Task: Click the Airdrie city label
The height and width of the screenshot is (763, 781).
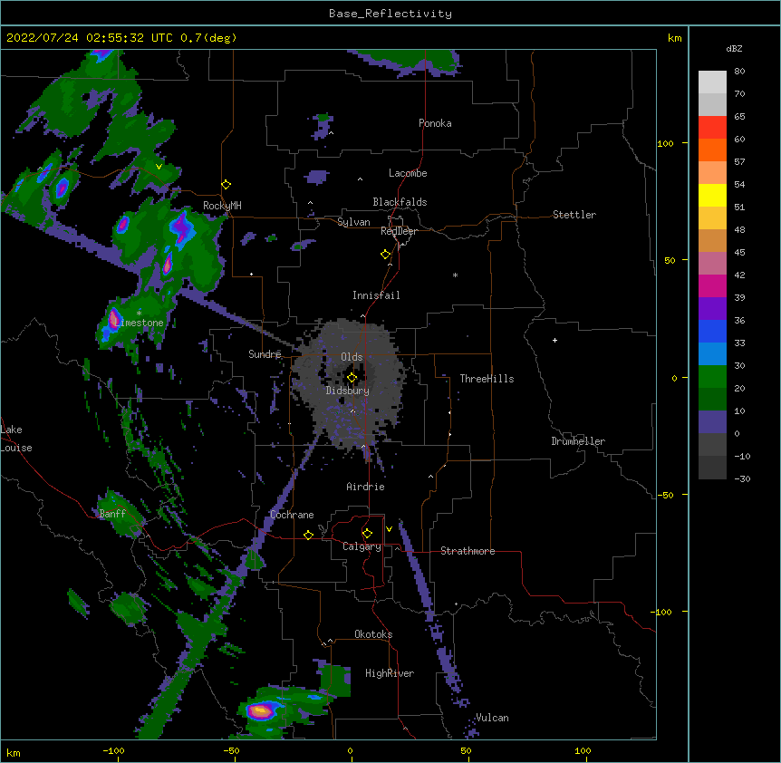Action: (x=365, y=487)
